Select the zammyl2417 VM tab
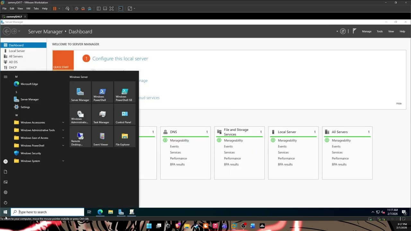 pos(14,17)
